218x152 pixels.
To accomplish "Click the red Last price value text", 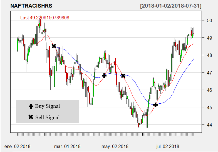I will point(45,18).
